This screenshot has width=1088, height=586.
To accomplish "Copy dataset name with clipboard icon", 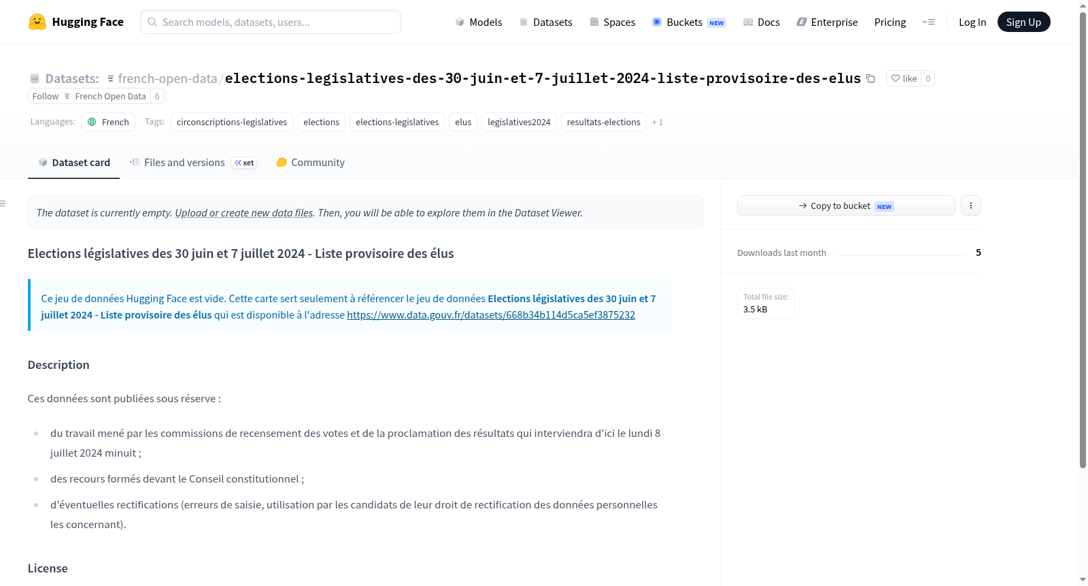I will (870, 78).
